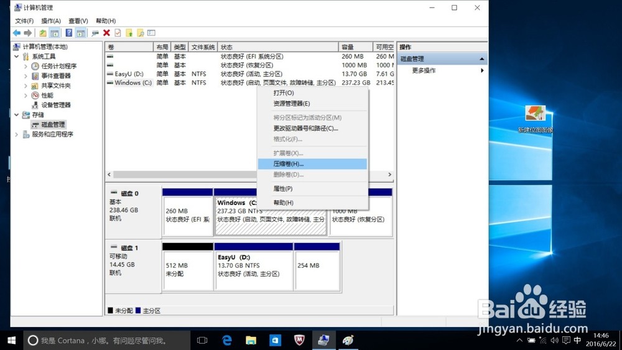Click the properties checkmark page icon
Screen dimensions: 622x350
pos(118,33)
